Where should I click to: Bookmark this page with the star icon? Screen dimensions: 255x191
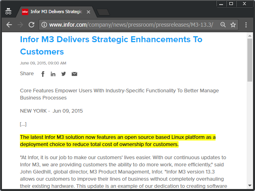pyautogui.click(x=233, y=25)
